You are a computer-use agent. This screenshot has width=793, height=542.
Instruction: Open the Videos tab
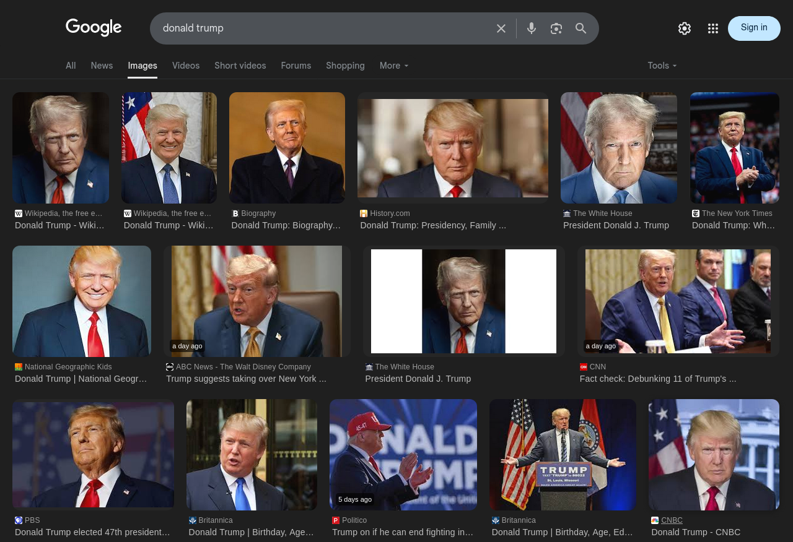click(186, 66)
